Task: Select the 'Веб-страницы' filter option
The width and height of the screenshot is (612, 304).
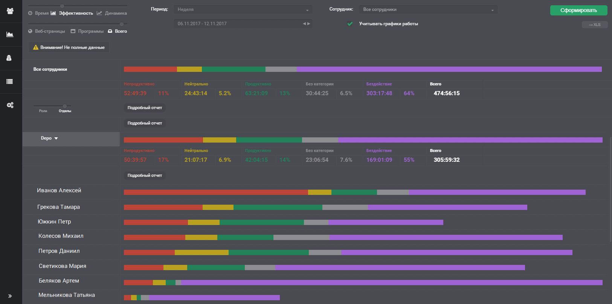Action: pos(47,31)
